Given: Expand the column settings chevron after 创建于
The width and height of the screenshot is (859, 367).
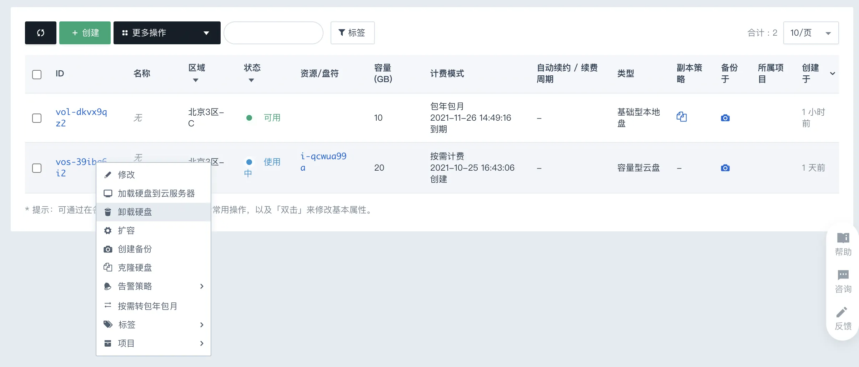Looking at the screenshot, I should tap(833, 74).
